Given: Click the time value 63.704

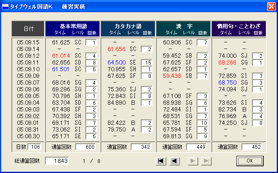Looking at the screenshot, I should click(x=61, y=103).
